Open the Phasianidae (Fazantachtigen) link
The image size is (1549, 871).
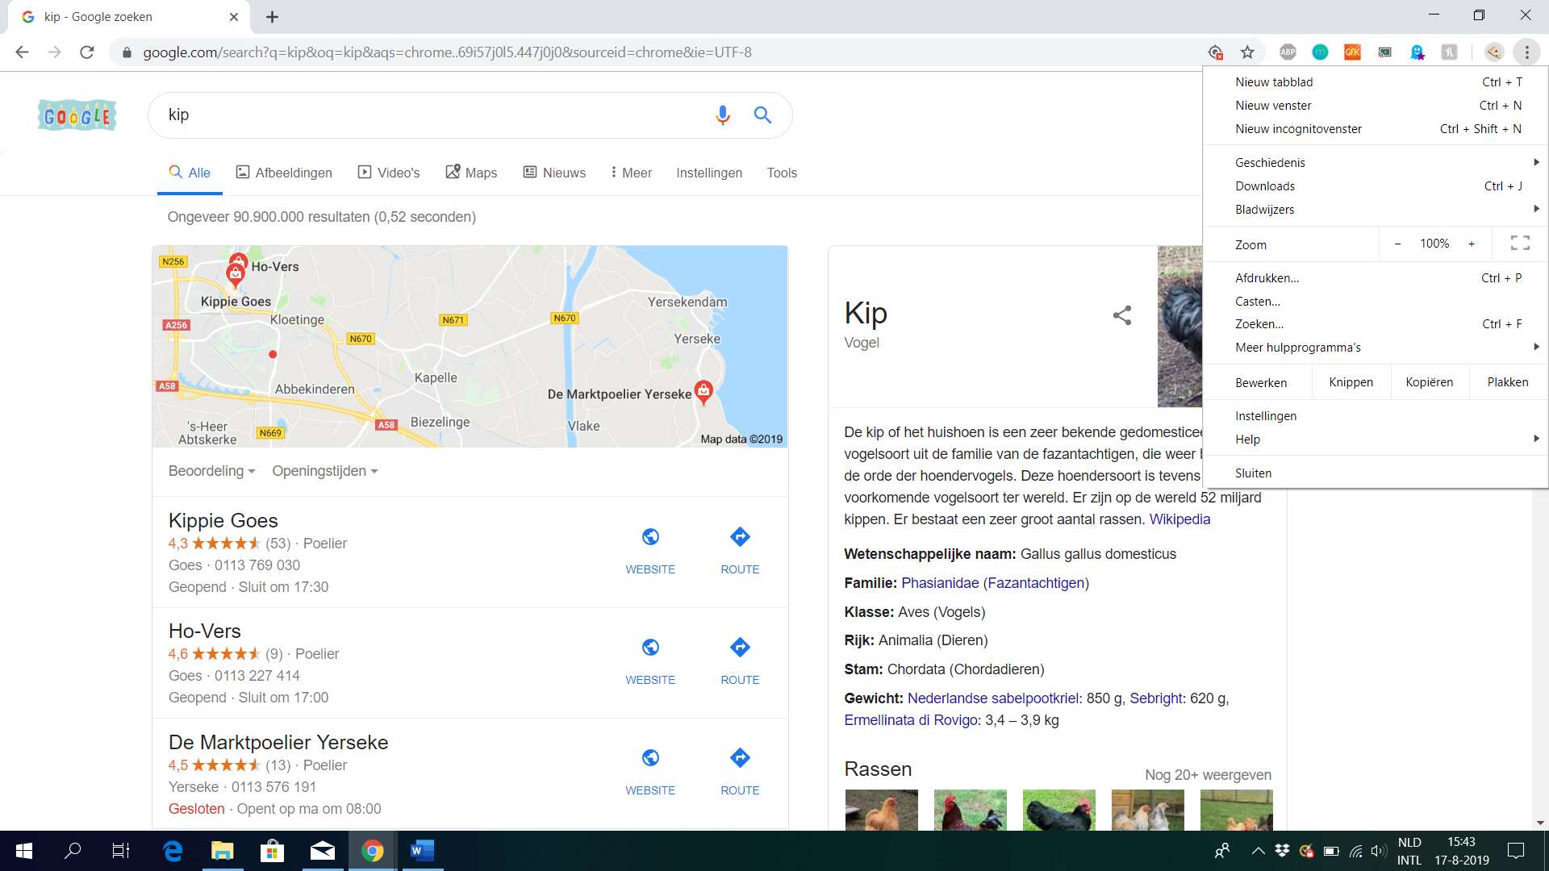click(995, 583)
